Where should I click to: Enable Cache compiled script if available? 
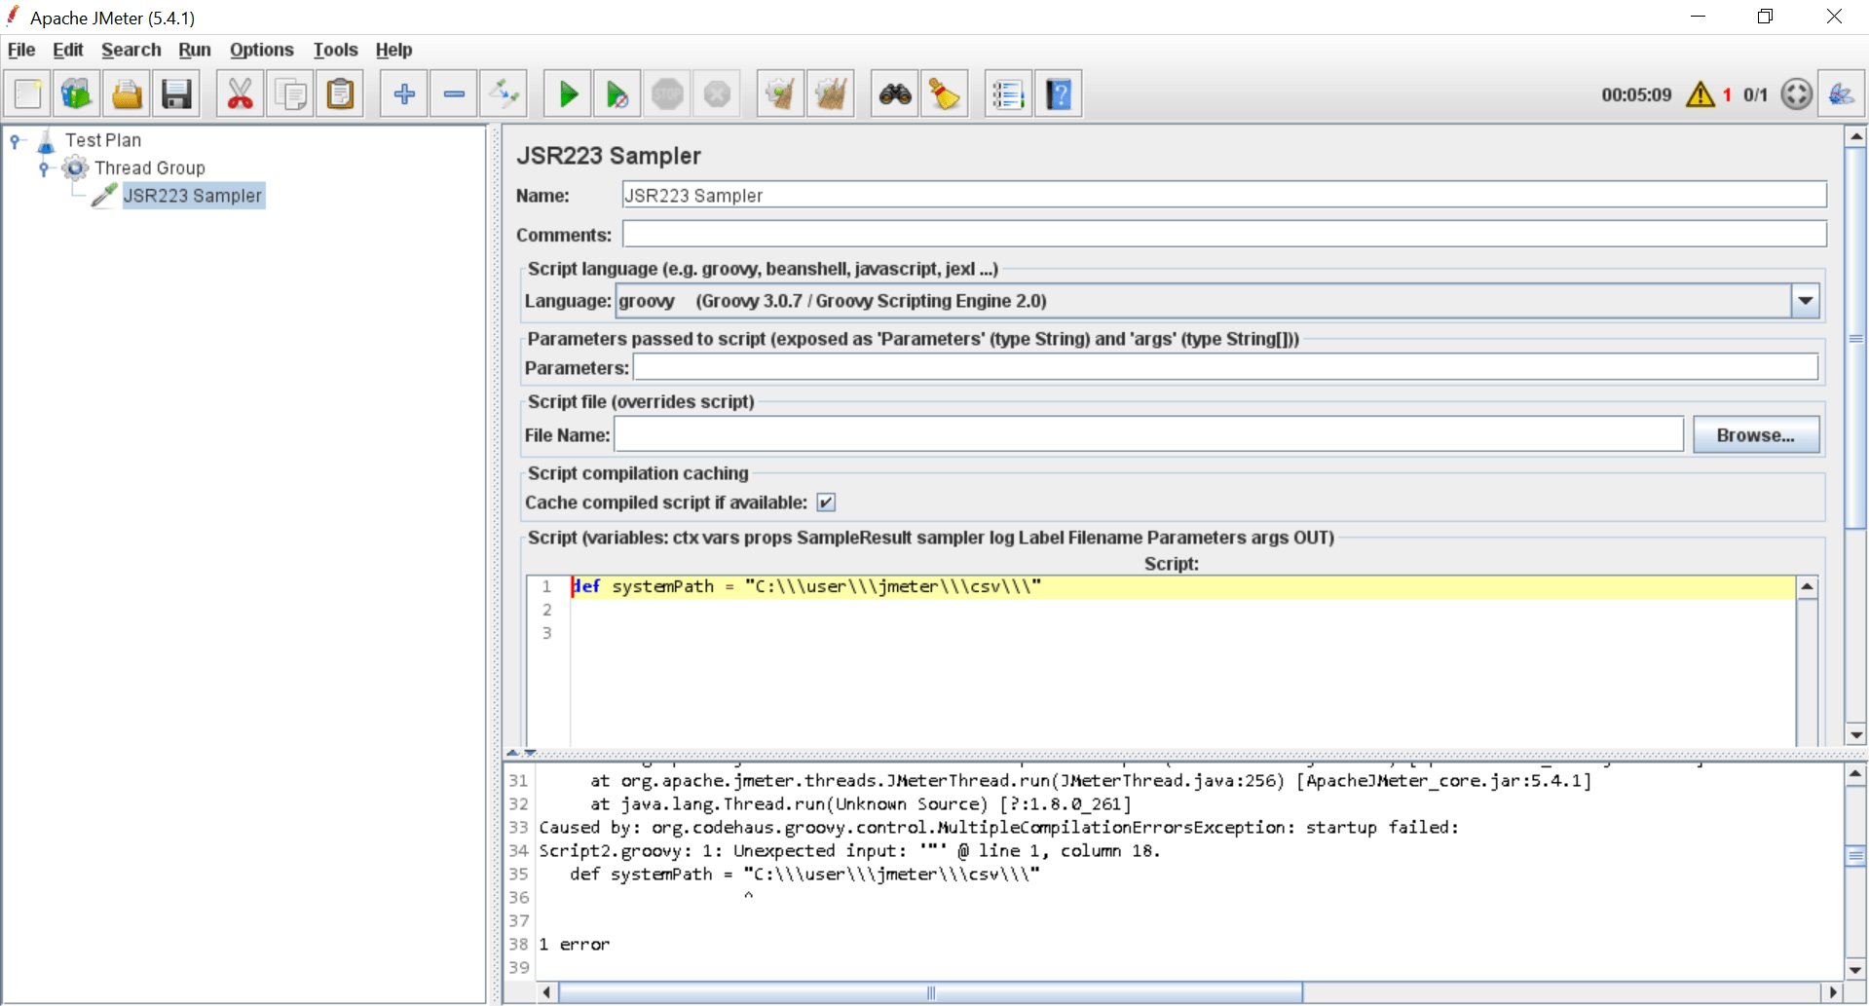826,502
